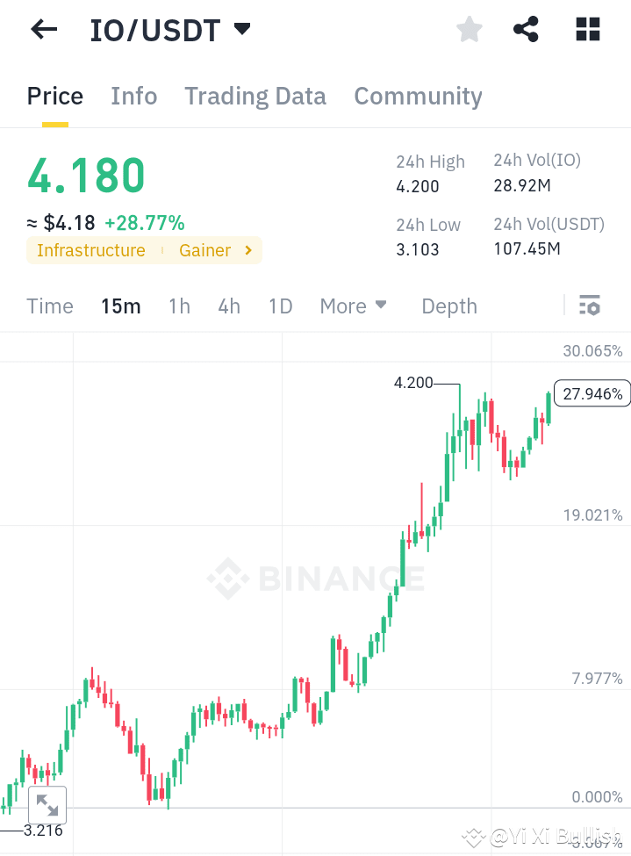Tap the back arrow to exit
631x856 pixels.
[x=42, y=29]
